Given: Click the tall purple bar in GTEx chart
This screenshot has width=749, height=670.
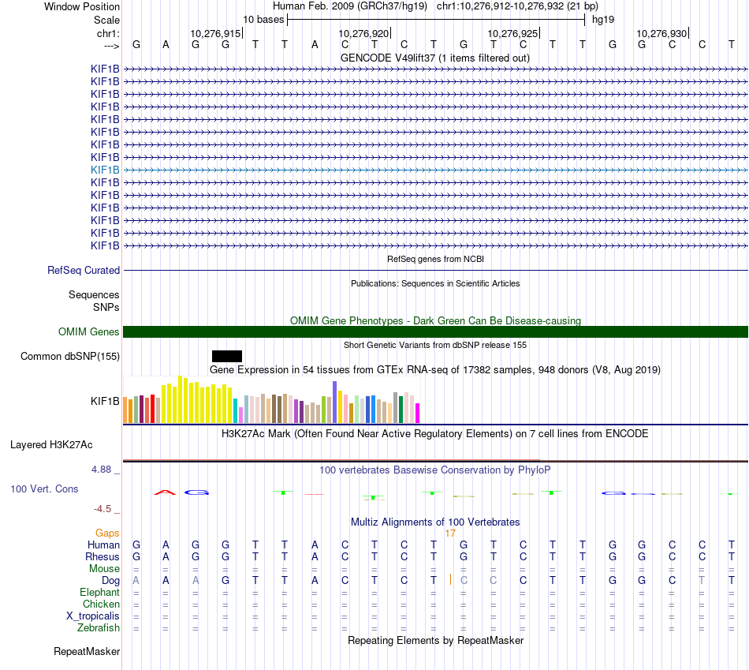Looking at the screenshot, I should [x=335, y=402].
